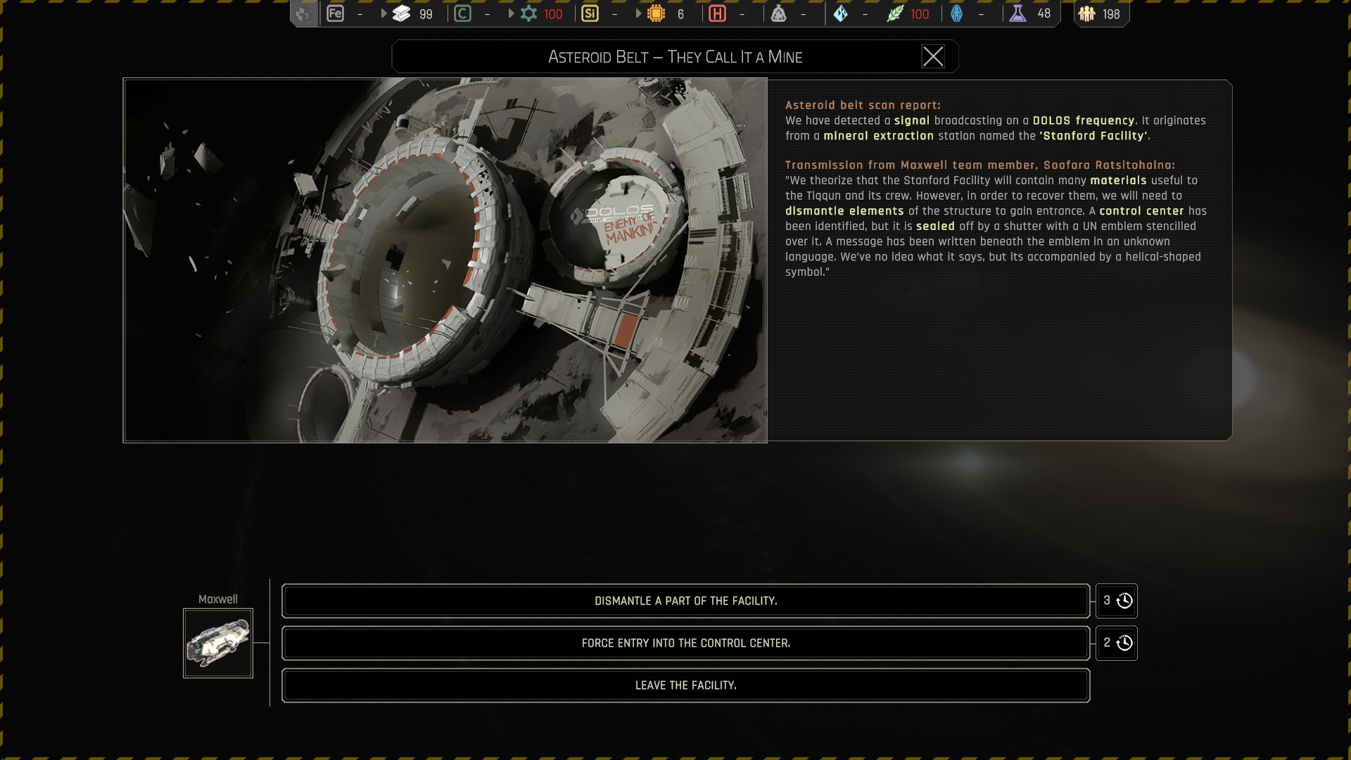
Task: Choose Force entry into the control center
Action: tap(685, 643)
